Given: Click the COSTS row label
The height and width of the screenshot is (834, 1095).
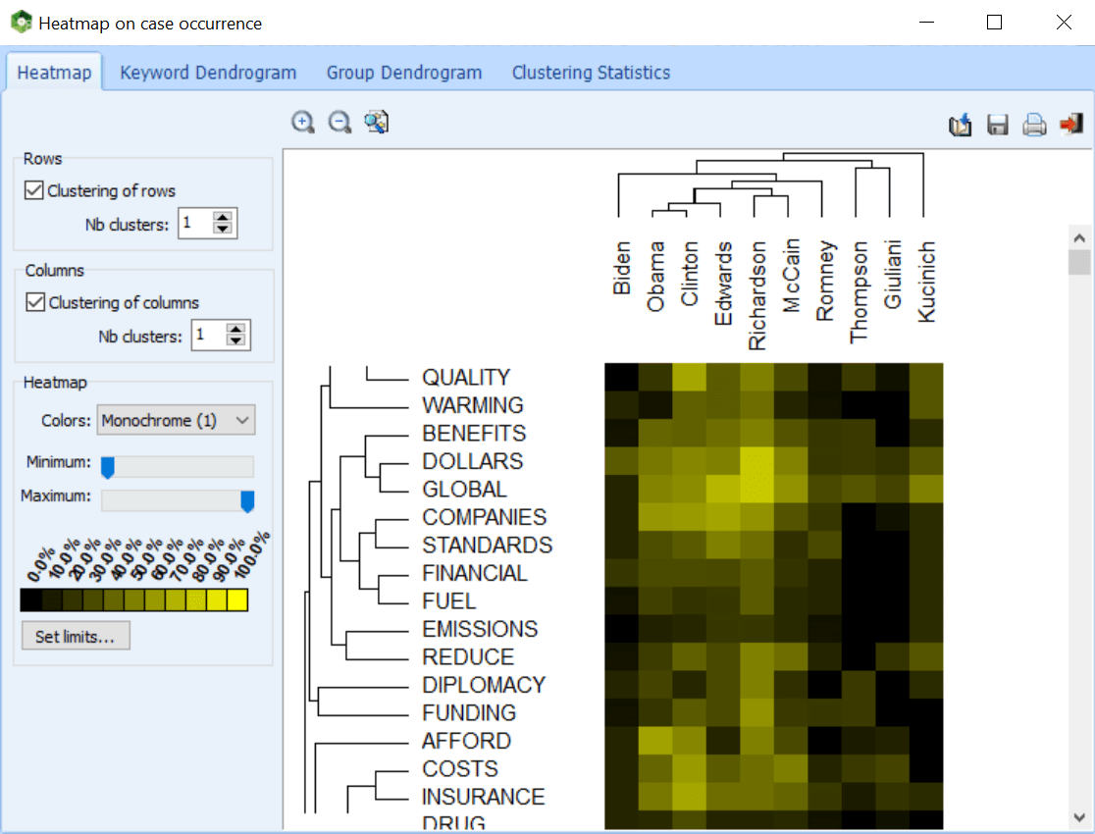Looking at the screenshot, I should (460, 768).
